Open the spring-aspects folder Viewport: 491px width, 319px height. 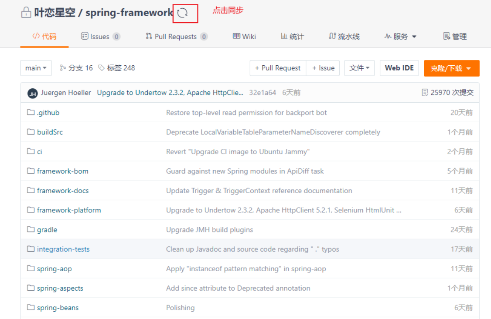pos(60,289)
